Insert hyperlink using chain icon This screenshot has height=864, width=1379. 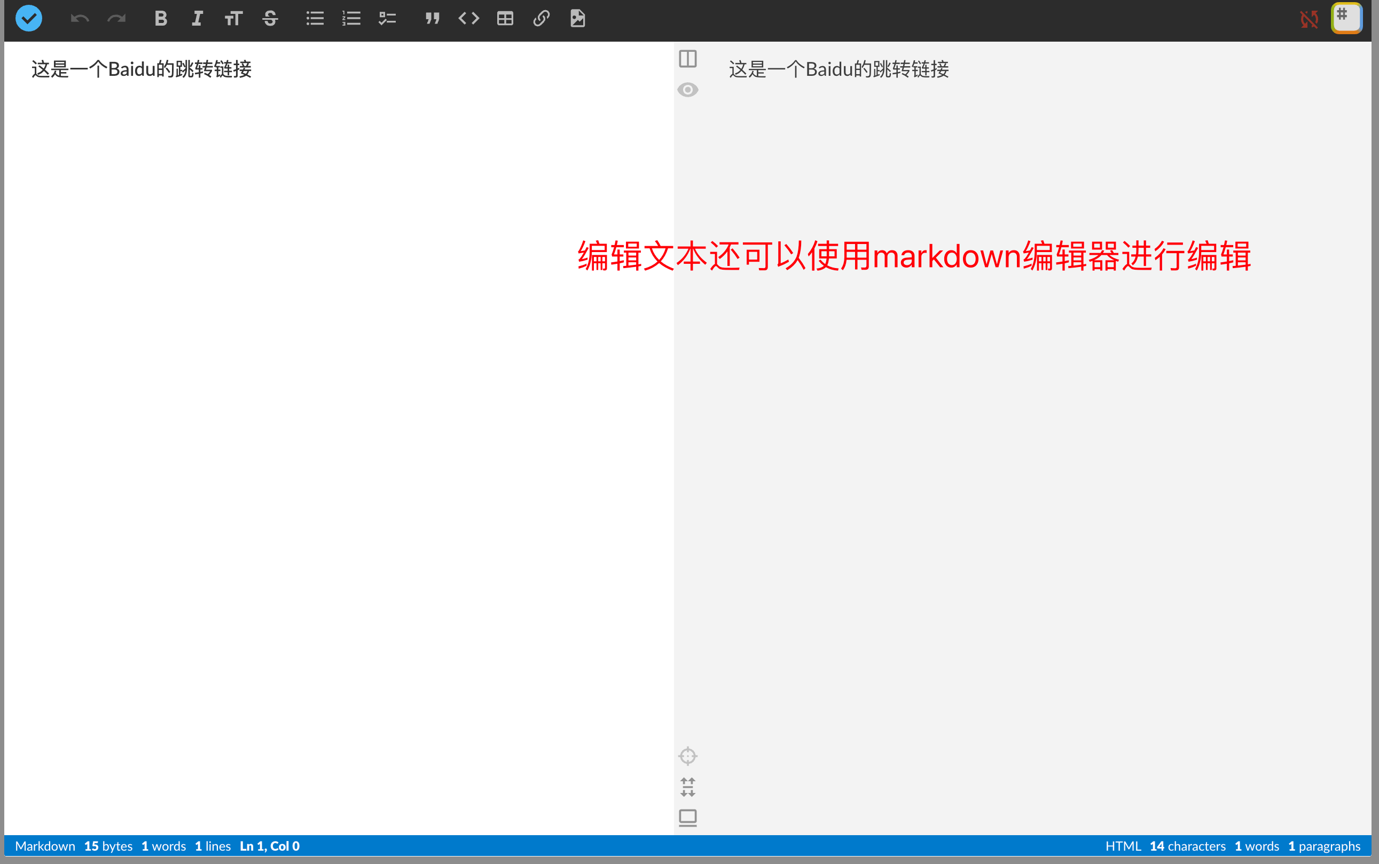pyautogui.click(x=541, y=19)
